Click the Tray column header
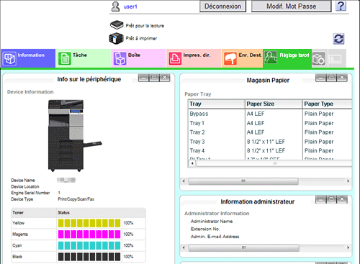This screenshot has width=360, height=264. click(217, 104)
